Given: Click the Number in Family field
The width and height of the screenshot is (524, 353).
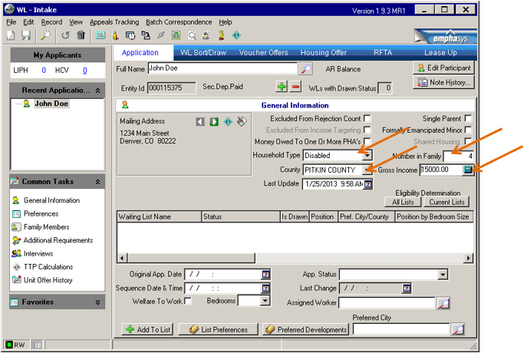Looking at the screenshot, I should (x=458, y=156).
